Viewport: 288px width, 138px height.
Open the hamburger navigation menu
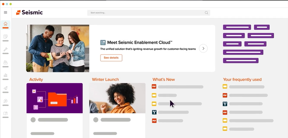pos(5,13)
